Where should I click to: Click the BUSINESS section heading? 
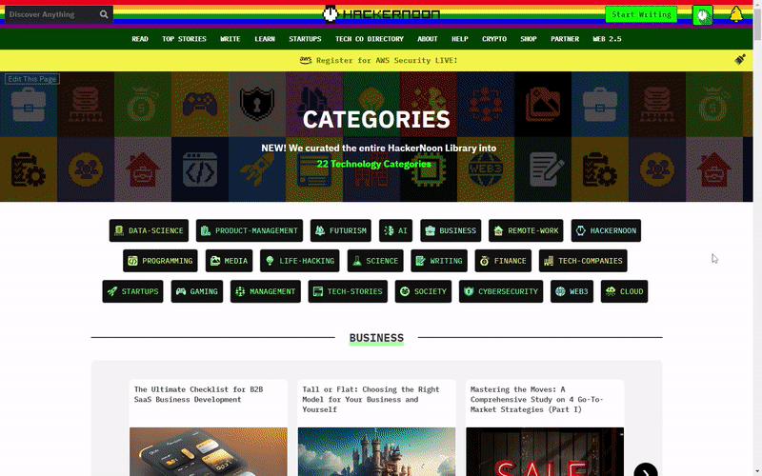pyautogui.click(x=376, y=338)
